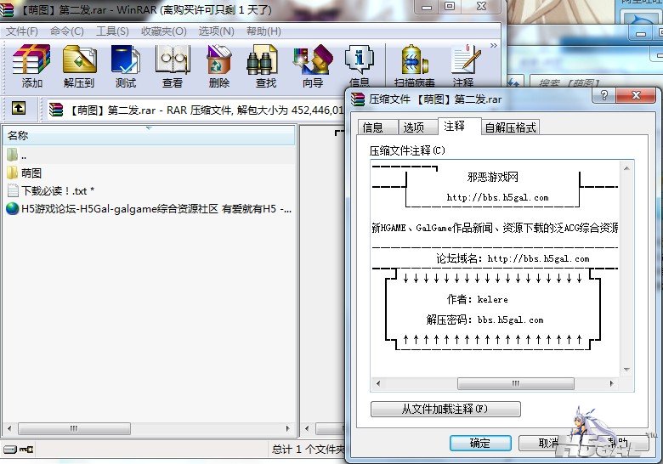The width and height of the screenshot is (663, 464).
Task: Open the Find (查找) binoculars tool
Action: 265,66
